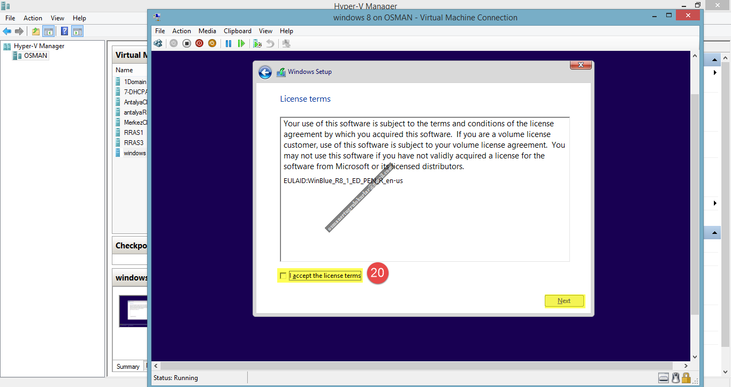The width and height of the screenshot is (731, 387).
Task: Click Next in Windows Setup
Action: pyautogui.click(x=564, y=301)
